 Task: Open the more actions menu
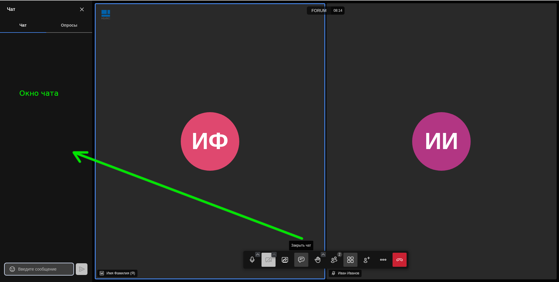(x=383, y=260)
